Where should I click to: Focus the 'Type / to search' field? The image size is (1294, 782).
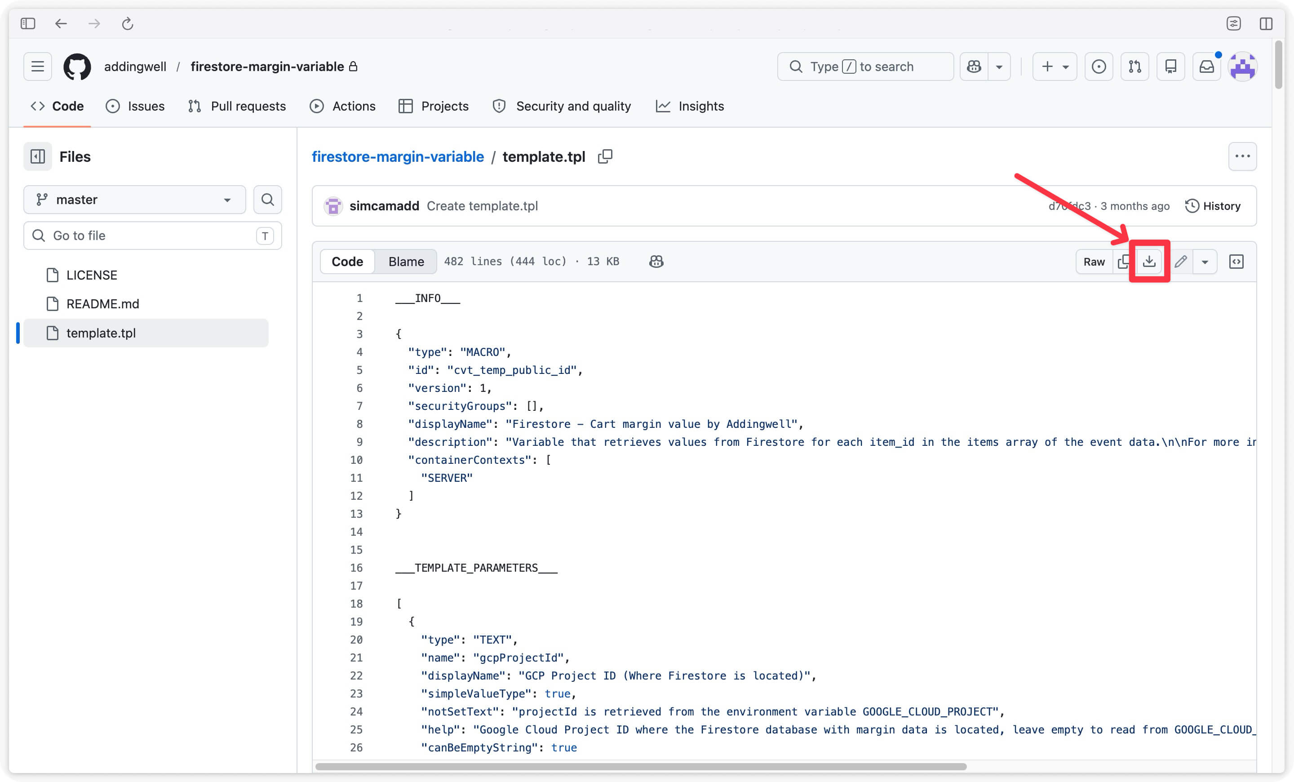coord(865,67)
